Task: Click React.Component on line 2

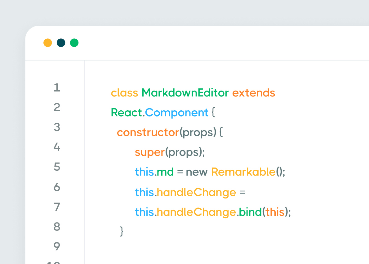Action: click(x=160, y=113)
